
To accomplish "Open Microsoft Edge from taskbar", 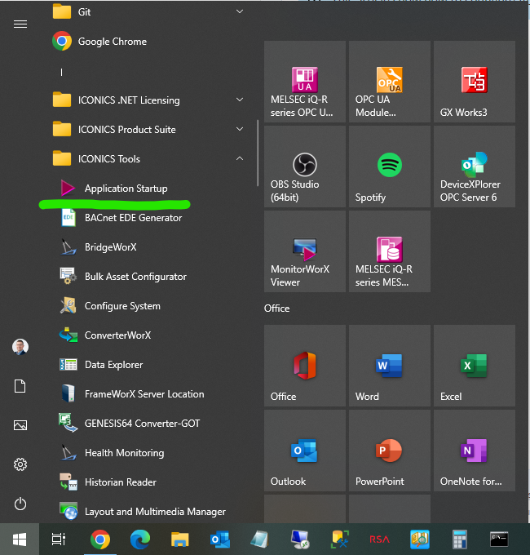I will coord(140,539).
